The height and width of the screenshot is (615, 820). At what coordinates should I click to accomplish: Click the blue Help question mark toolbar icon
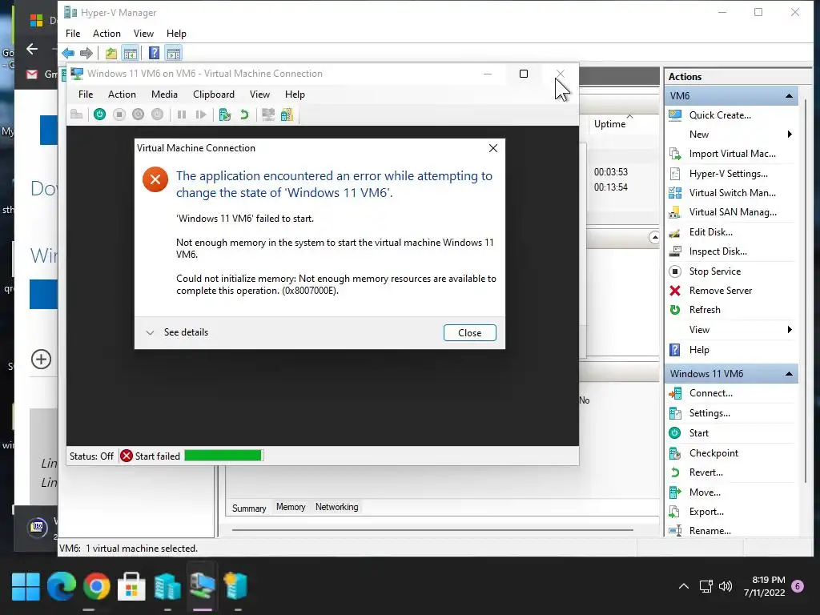[x=154, y=53]
